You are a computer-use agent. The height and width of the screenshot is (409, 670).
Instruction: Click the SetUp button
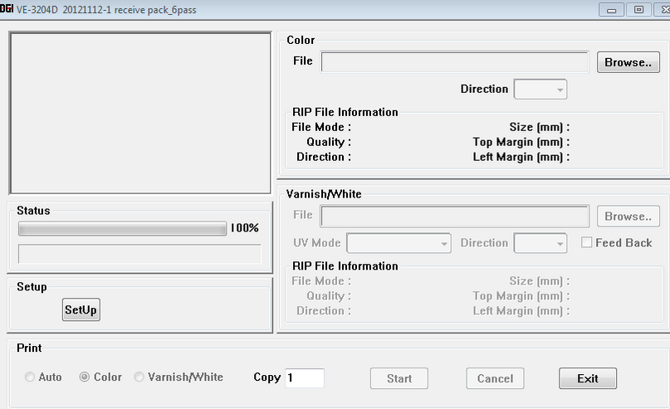[81, 310]
